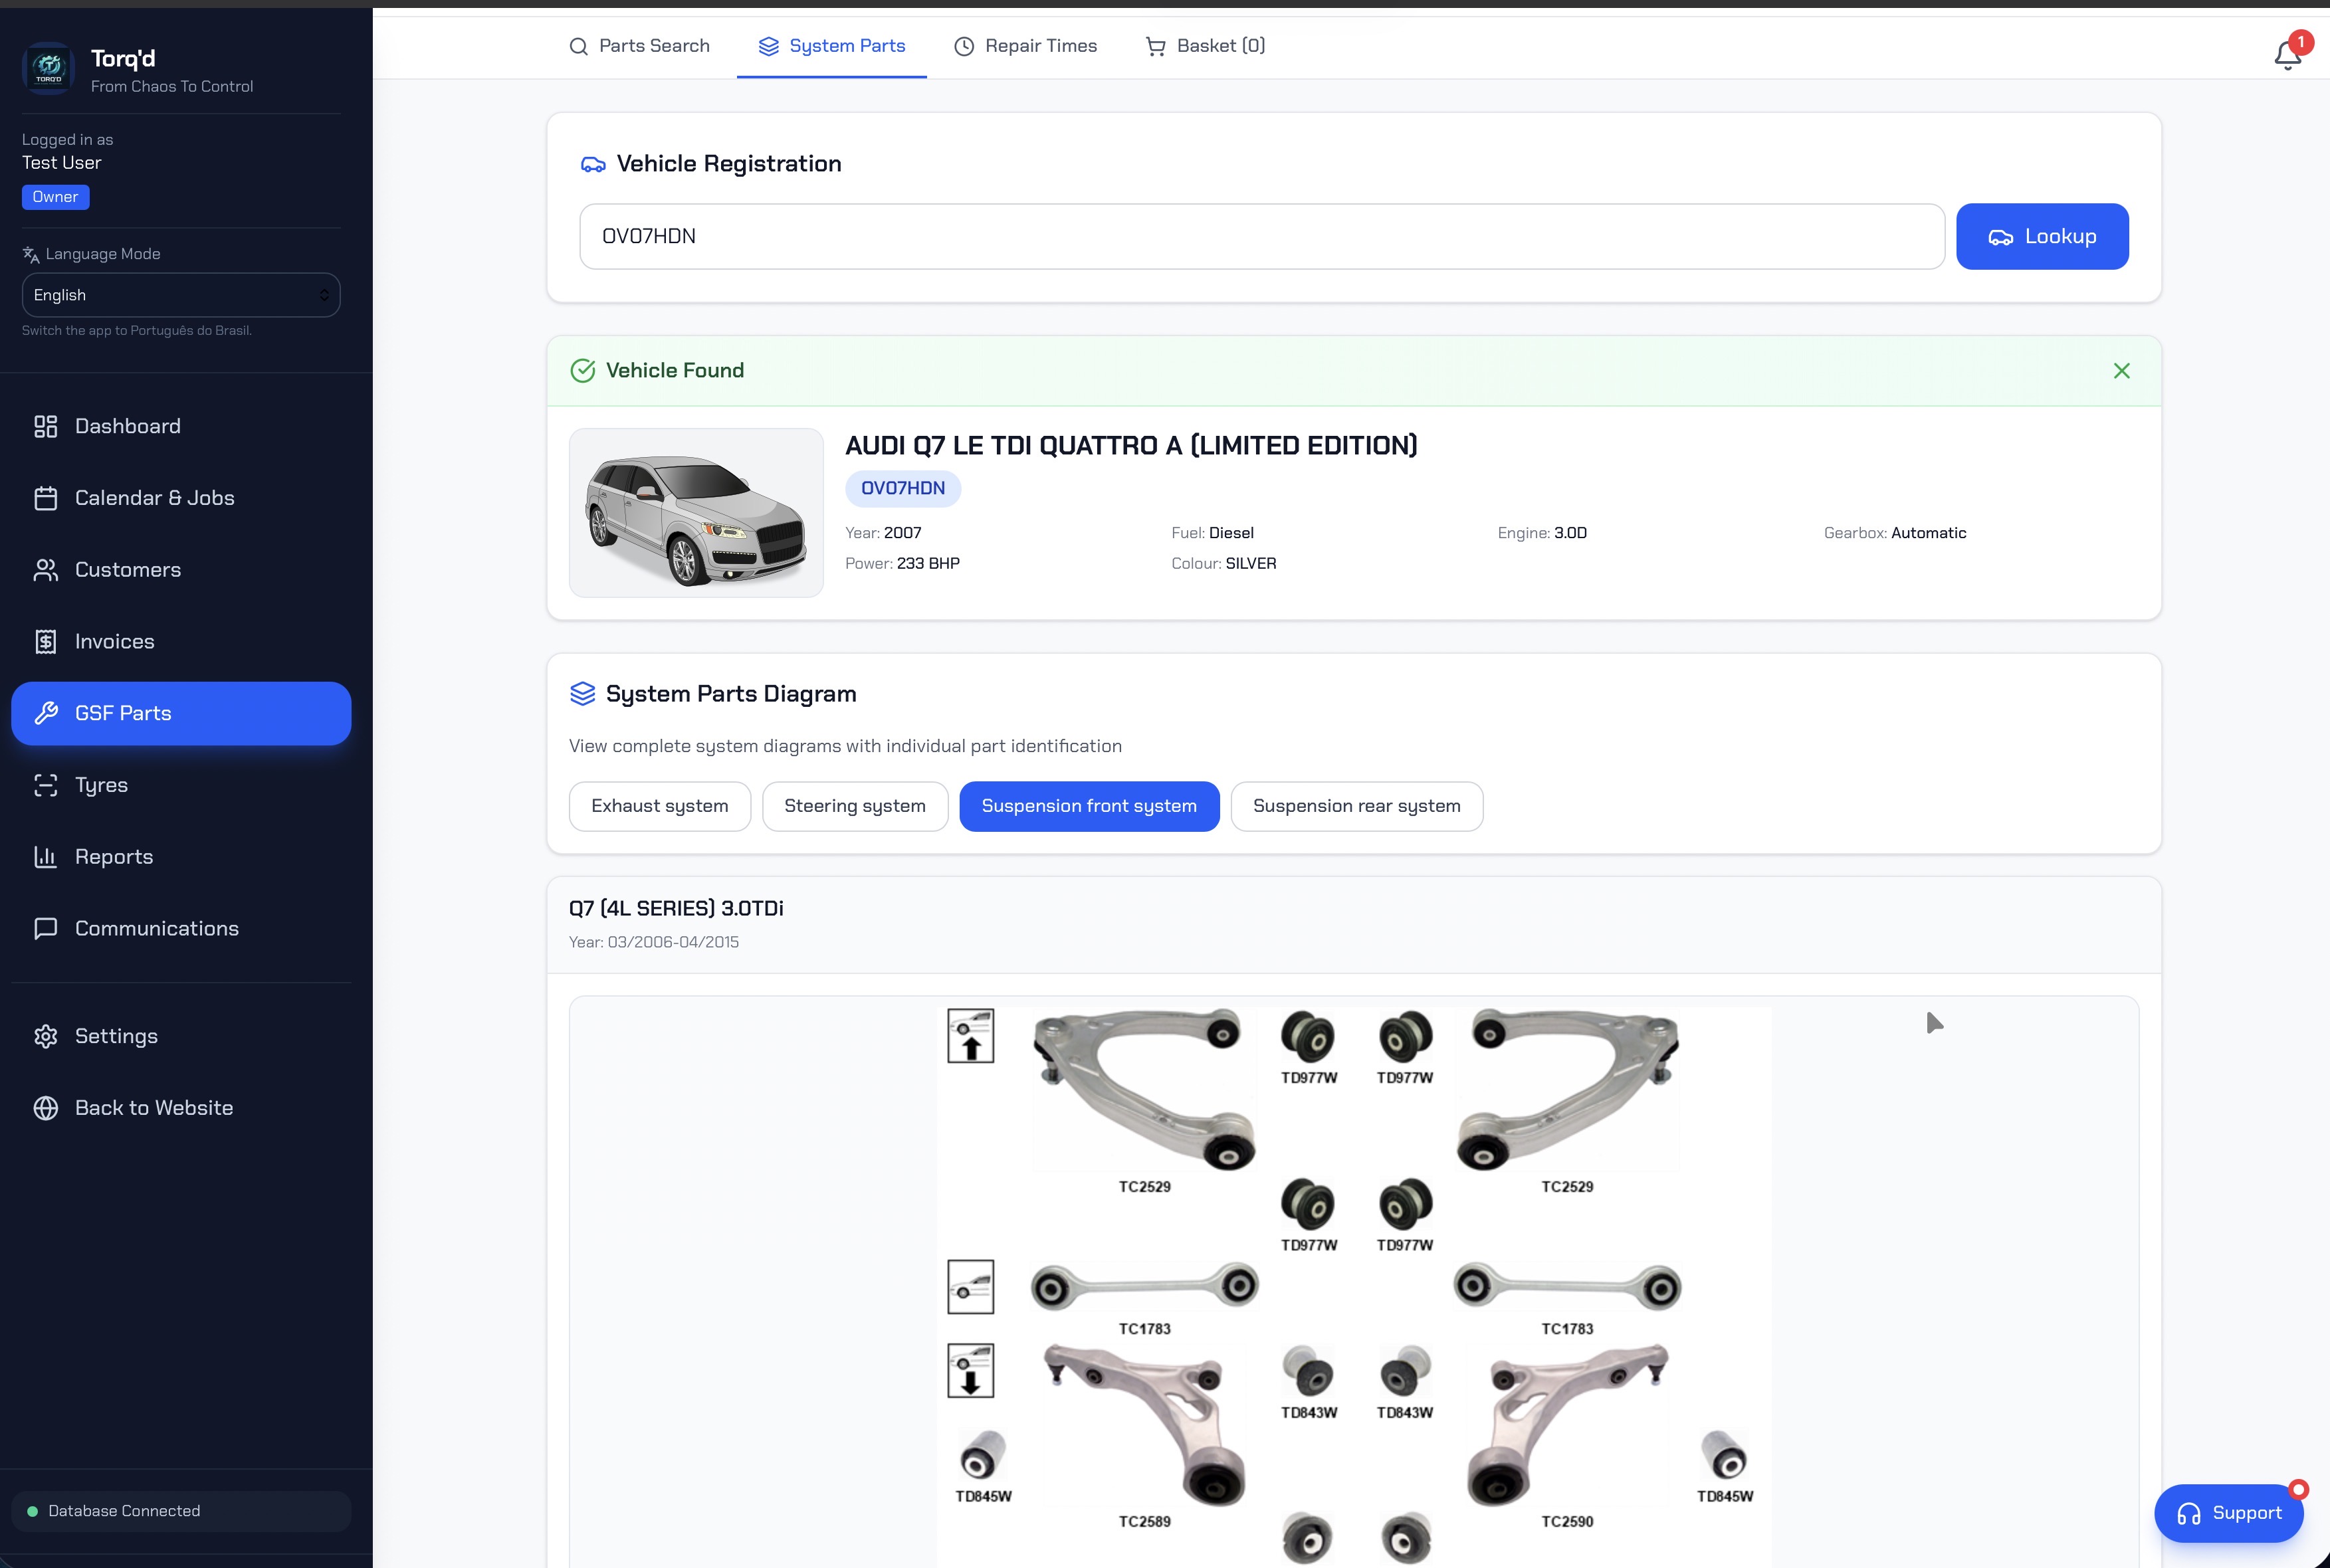Viewport: 2330px width, 1568px height.
Task: Click the Invoices receipt icon
Action: (46, 642)
